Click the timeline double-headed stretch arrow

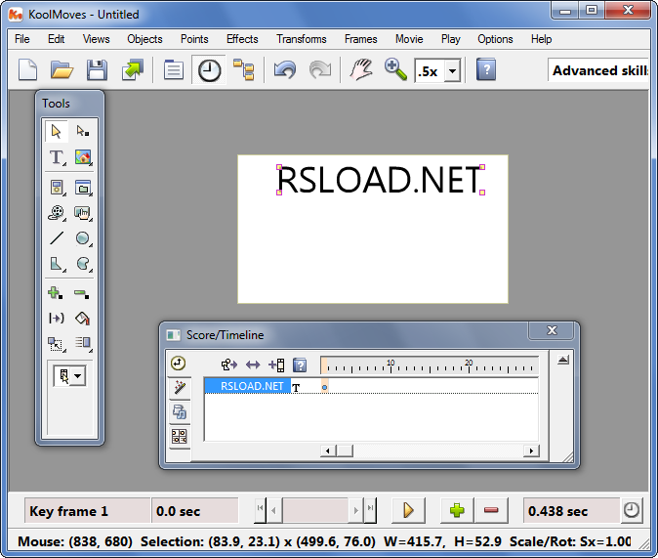(253, 365)
